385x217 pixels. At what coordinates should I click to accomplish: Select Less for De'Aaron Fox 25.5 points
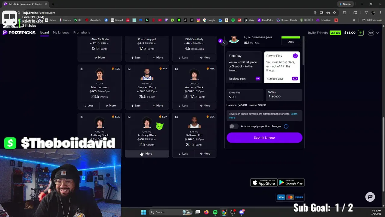(183, 154)
